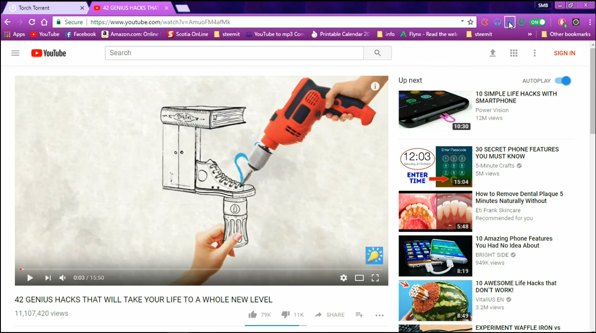The width and height of the screenshot is (596, 333).
Task: Bookmark this page with the star
Action: click(x=470, y=22)
